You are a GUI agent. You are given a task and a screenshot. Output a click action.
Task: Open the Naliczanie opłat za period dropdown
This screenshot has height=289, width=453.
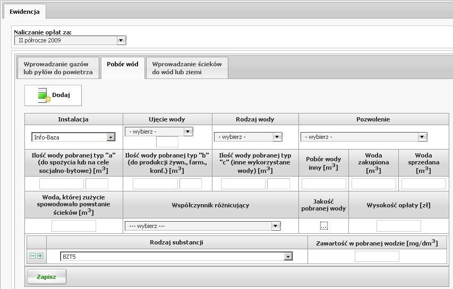click(70, 40)
